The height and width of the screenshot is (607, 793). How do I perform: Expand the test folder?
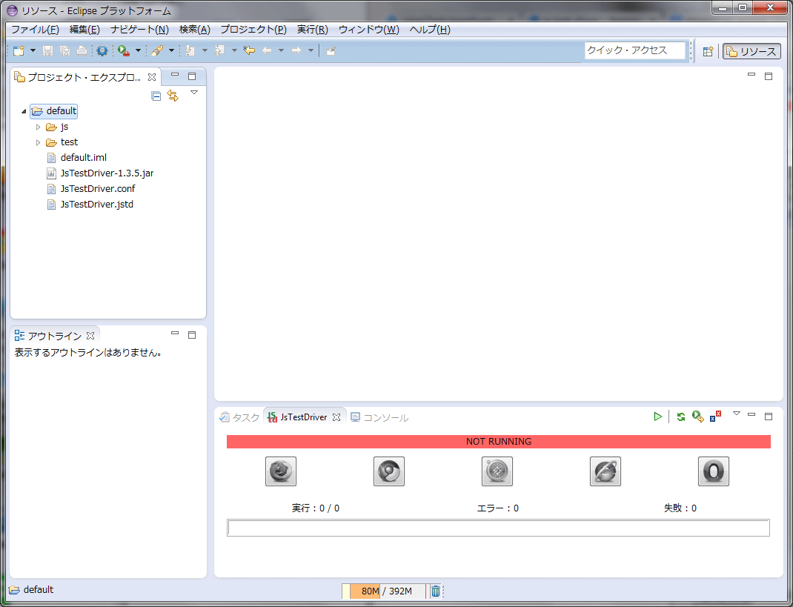coord(38,142)
